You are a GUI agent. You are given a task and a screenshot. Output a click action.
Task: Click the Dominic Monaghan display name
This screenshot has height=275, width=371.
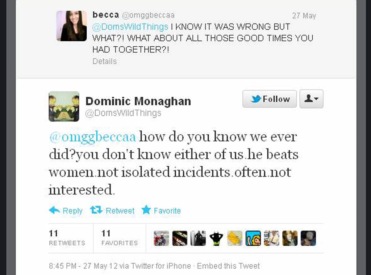tap(138, 101)
